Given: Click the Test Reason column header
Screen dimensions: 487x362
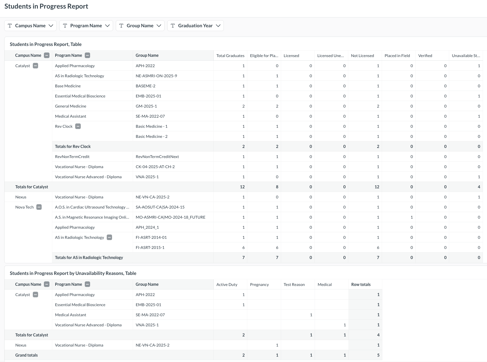Looking at the screenshot, I should 297,285.
